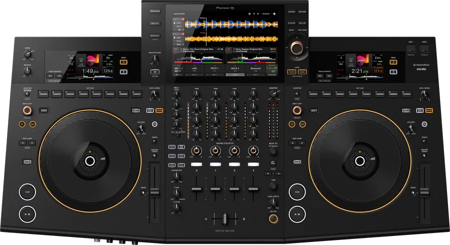The height and width of the screenshot is (245, 450).
Task: Select the WAVEFORM button beside the screen
Action: [x=155, y=11]
